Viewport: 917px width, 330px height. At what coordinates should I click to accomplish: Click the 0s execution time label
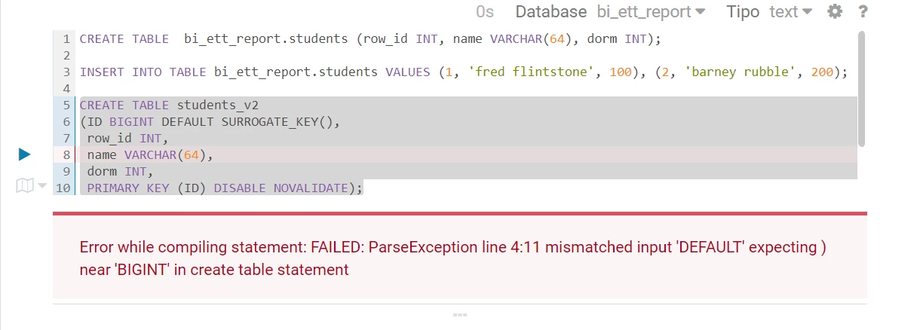coord(485,12)
